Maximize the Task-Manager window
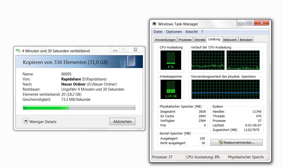 pyautogui.click(x=250, y=23)
